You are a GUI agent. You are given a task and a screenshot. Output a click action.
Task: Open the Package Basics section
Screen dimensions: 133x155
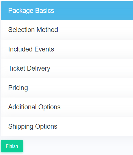pos(67,11)
